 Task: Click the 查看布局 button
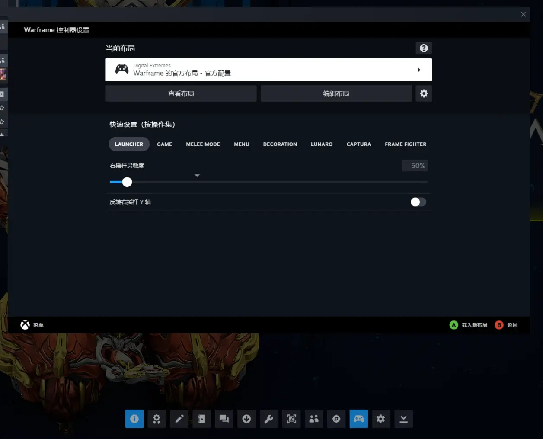[181, 93]
